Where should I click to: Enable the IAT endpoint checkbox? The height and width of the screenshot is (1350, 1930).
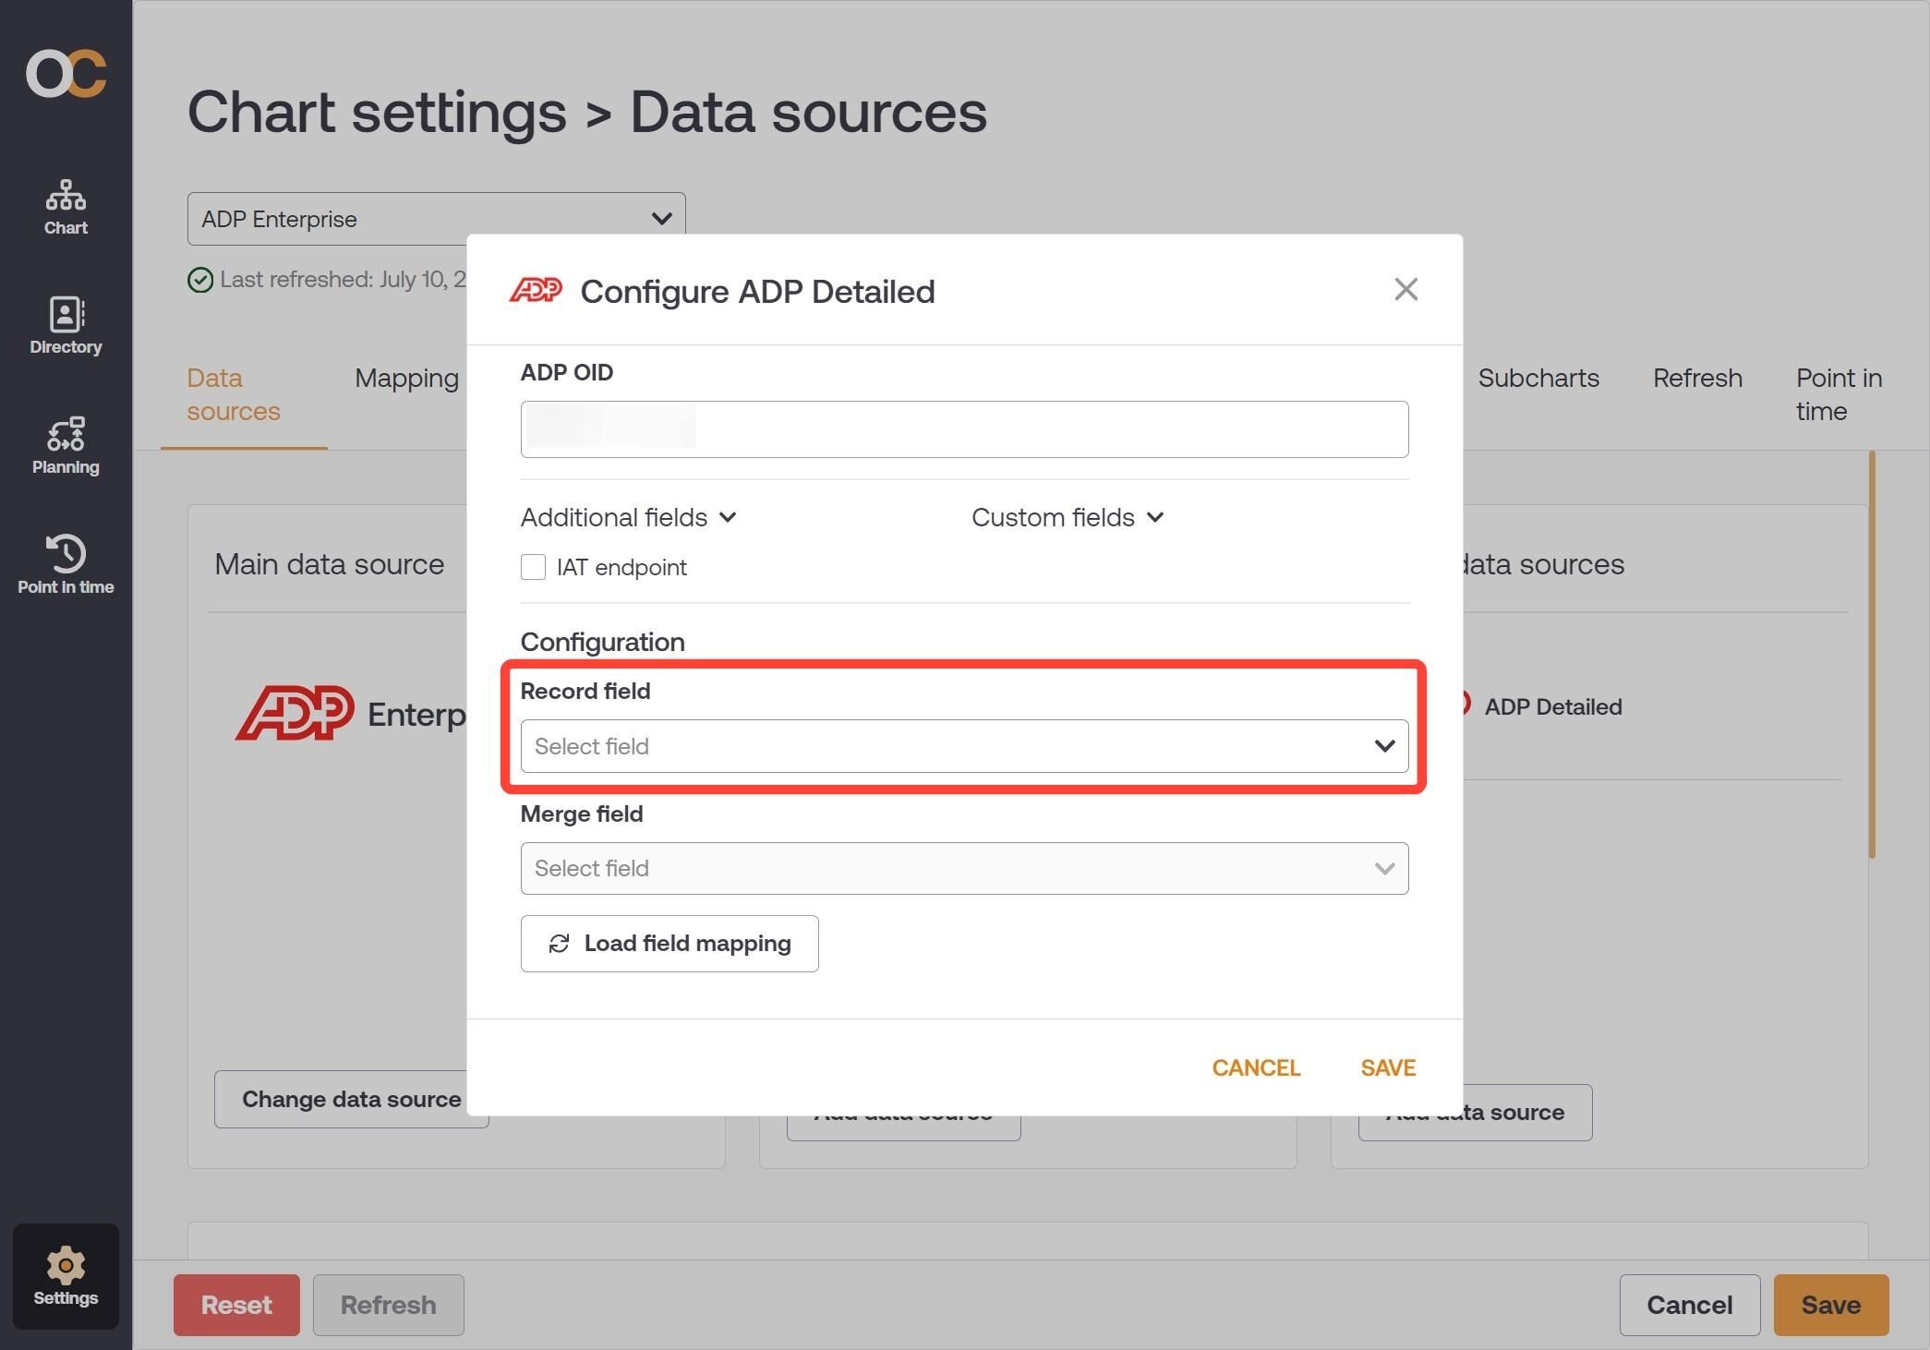pyautogui.click(x=533, y=567)
